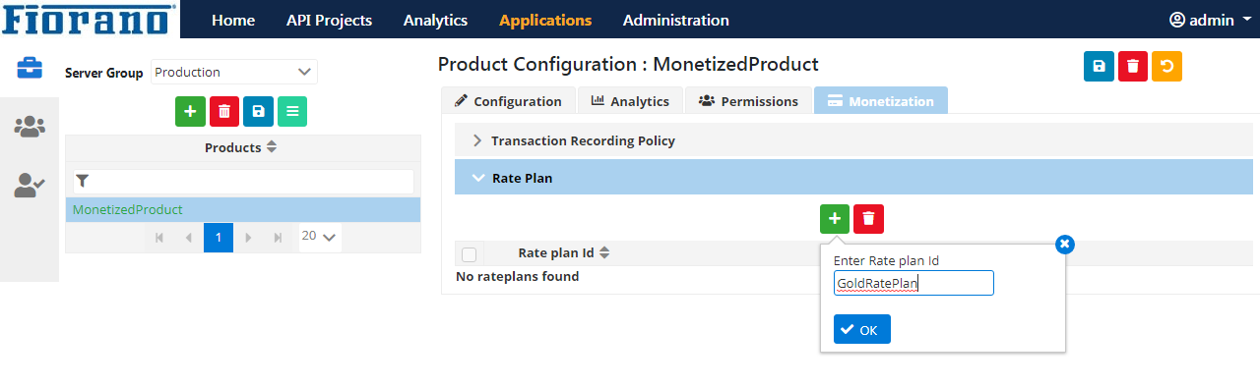1260x386 pixels.
Task: Toggle the select-all rate plans checkbox
Action: pos(470,254)
